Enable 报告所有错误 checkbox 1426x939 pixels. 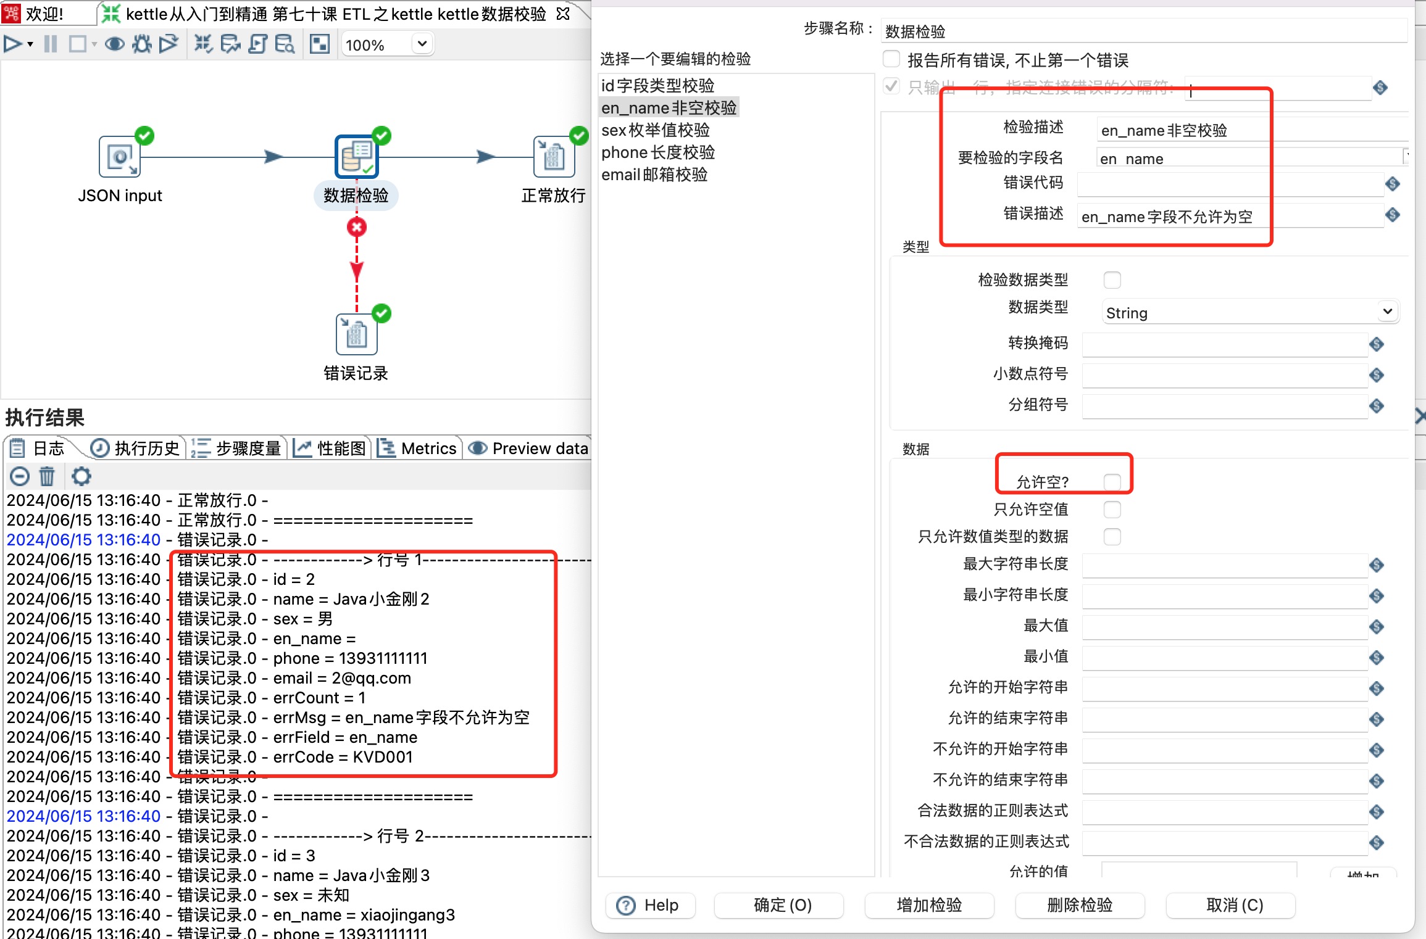pos(891,59)
